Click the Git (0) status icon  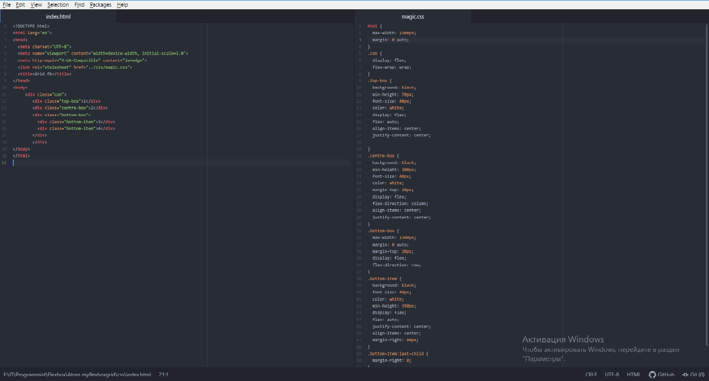(693, 375)
